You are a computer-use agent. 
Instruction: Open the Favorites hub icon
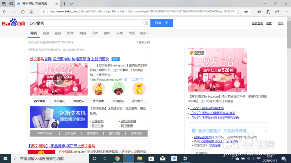point(259,12)
